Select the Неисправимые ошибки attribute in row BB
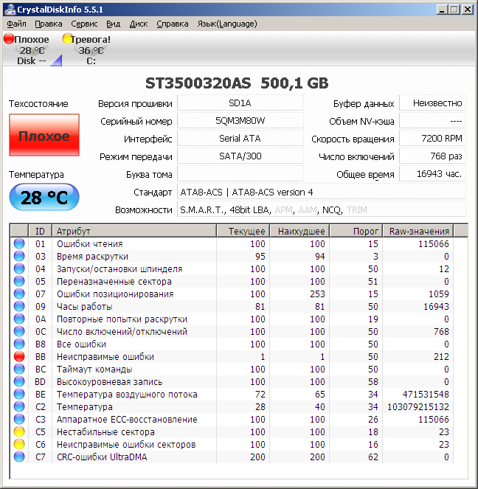Screen dimensions: 478x489 pyautogui.click(x=105, y=356)
